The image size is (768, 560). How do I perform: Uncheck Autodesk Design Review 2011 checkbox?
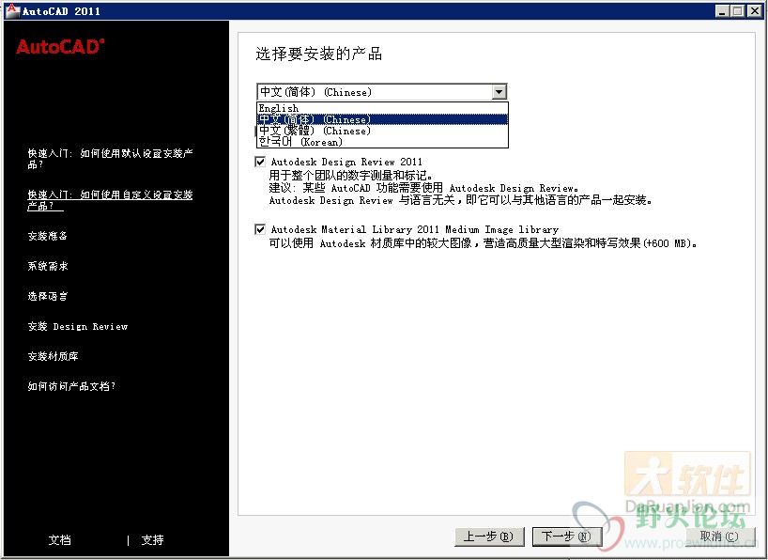260,162
